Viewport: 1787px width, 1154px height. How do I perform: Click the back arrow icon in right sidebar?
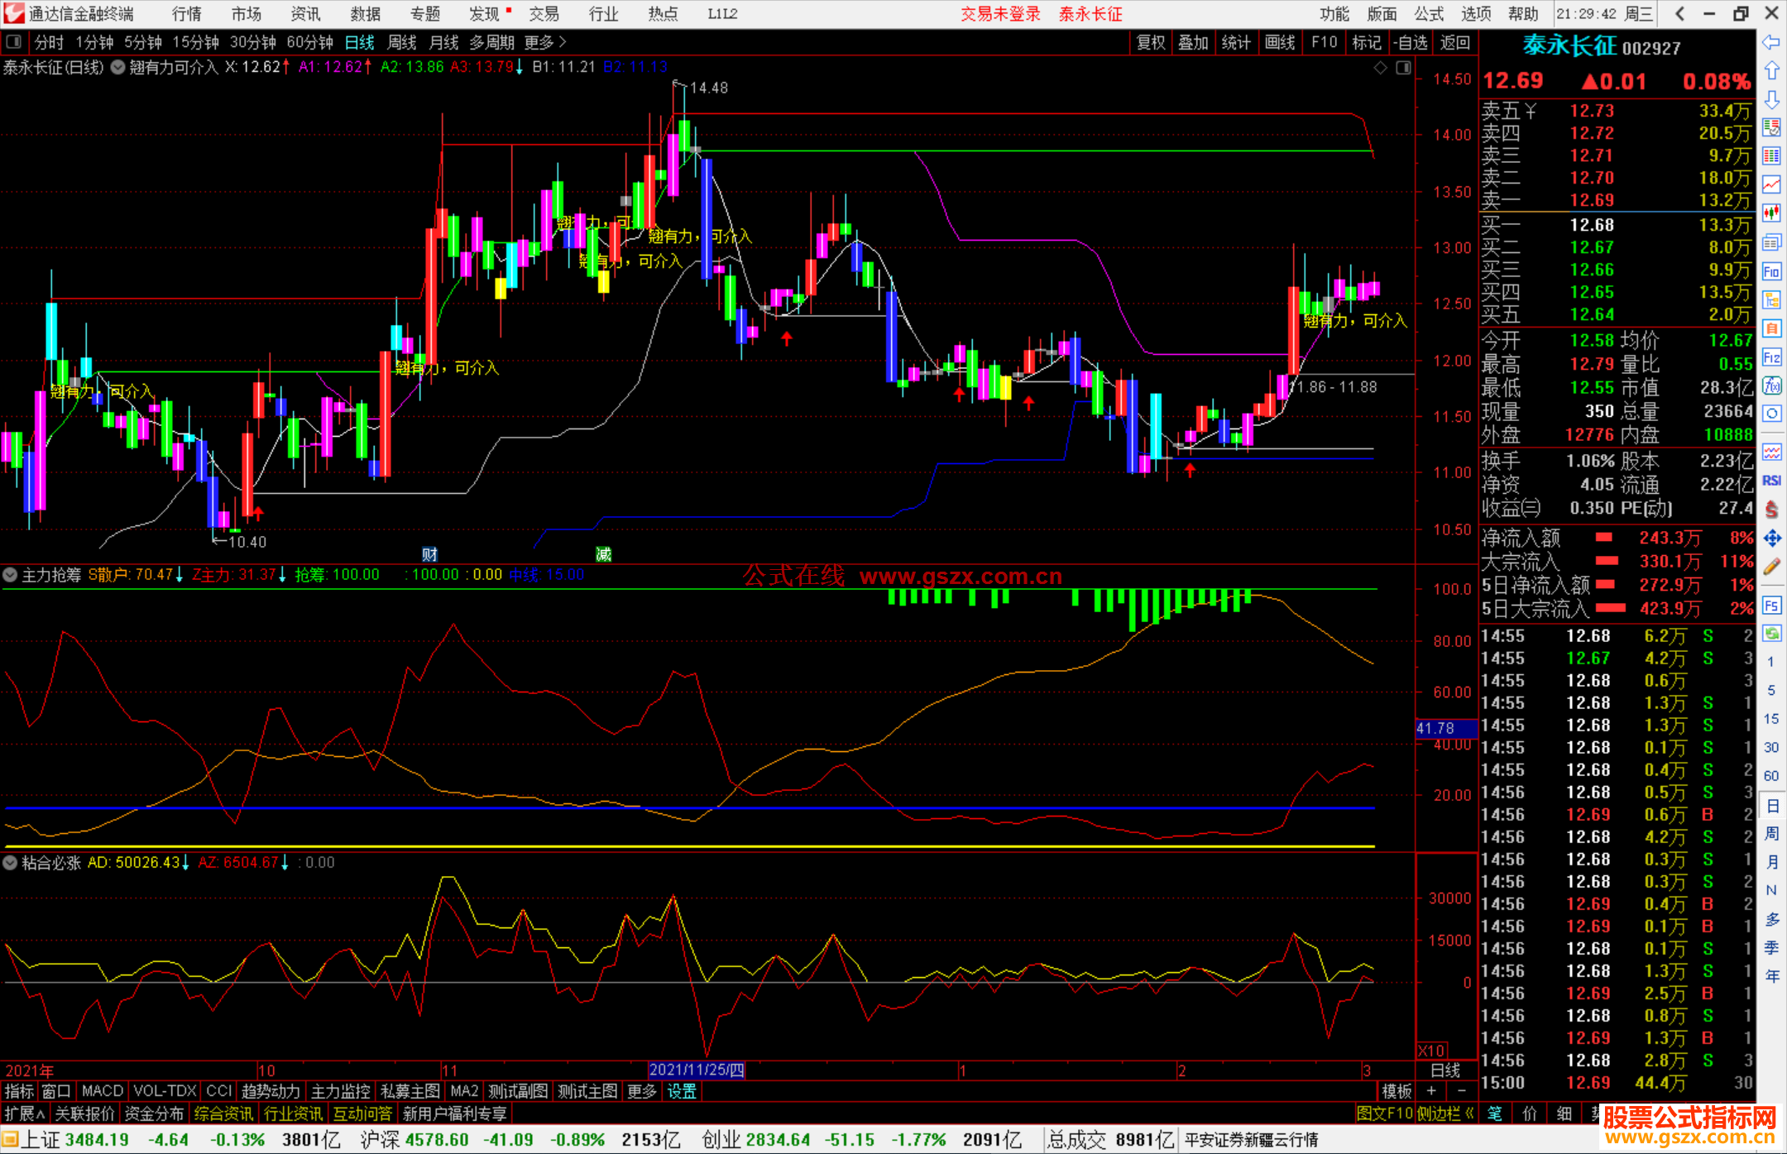click(x=1771, y=42)
